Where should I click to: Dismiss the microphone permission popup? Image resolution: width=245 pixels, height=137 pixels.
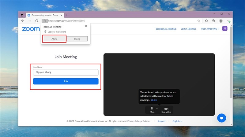pos(86,26)
